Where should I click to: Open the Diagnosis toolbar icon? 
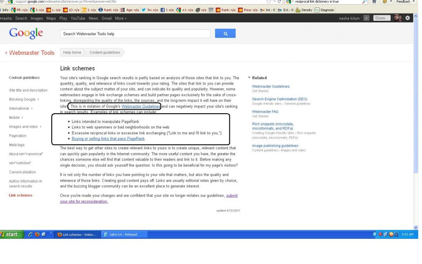317,10
